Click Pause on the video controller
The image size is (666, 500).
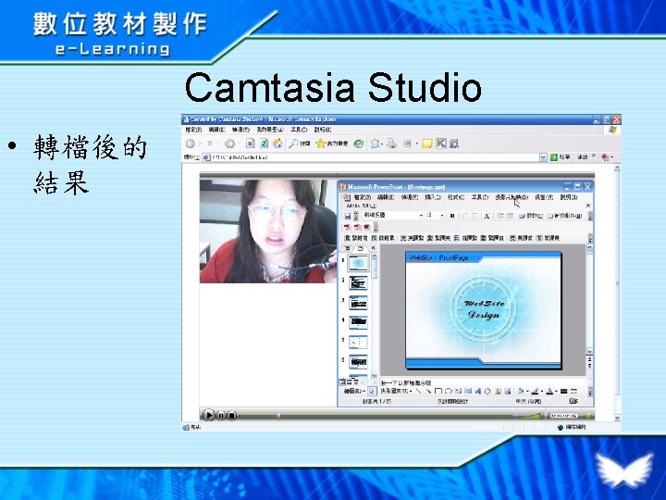221,416
